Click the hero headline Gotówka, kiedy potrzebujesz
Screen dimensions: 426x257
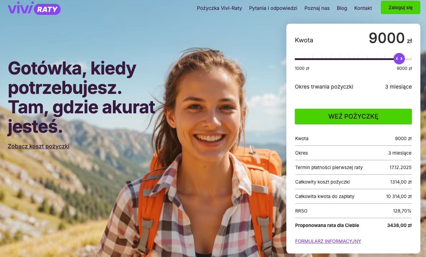(x=72, y=78)
